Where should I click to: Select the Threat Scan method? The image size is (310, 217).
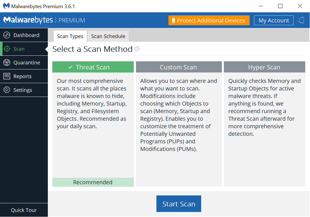93,67
